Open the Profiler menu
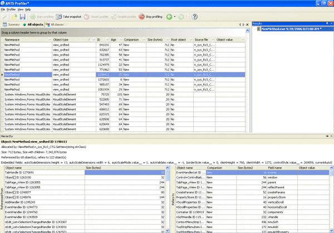 tap(11, 9)
